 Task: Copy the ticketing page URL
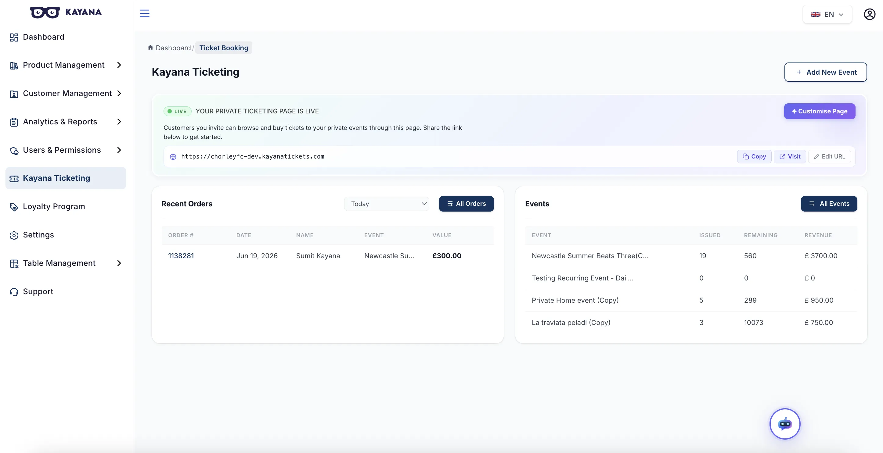754,156
